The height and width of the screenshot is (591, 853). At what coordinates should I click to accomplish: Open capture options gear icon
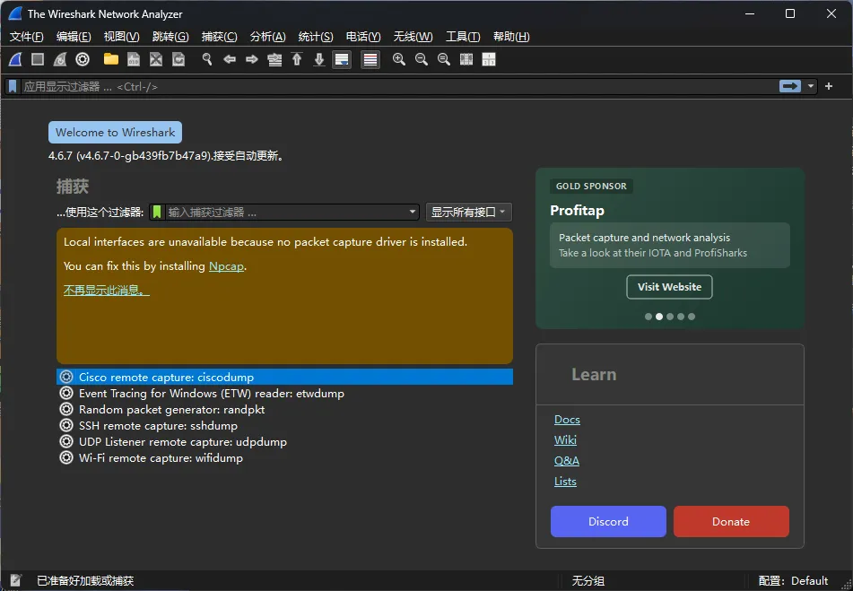pyautogui.click(x=83, y=59)
